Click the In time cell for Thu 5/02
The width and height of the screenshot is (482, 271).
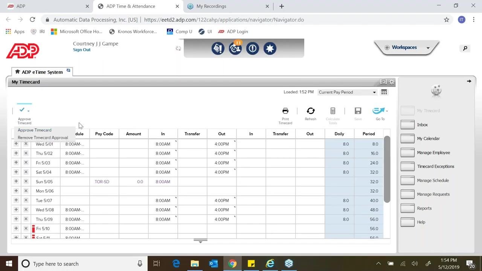click(163, 153)
